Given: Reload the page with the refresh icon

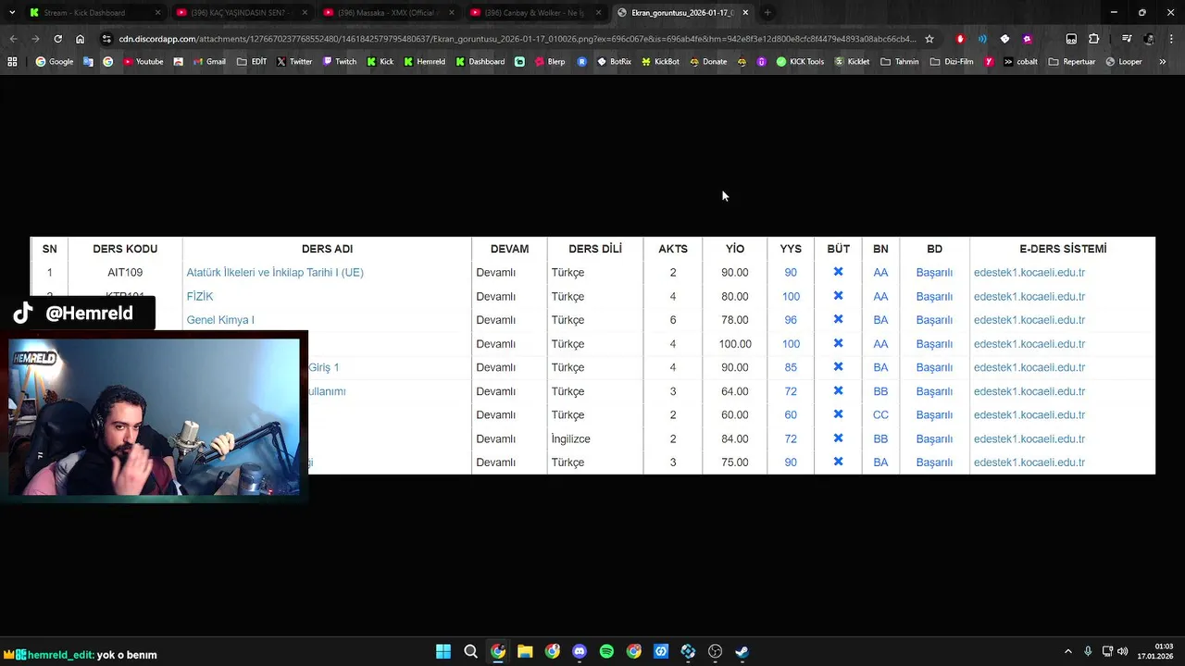Looking at the screenshot, I should point(57,39).
